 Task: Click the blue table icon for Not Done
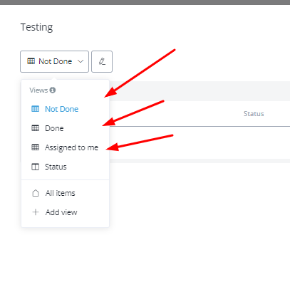pyautogui.click(x=36, y=109)
